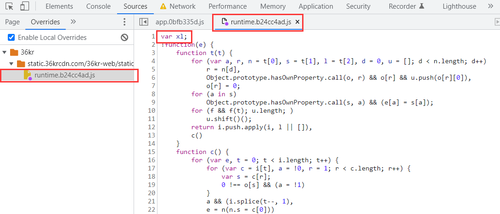This screenshot has width=500, height=214.
Task: Show more DevTools panels via chevron
Action: pos(490,6)
